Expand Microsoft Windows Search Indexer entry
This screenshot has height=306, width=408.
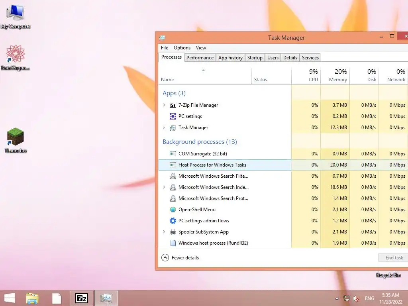164,187
